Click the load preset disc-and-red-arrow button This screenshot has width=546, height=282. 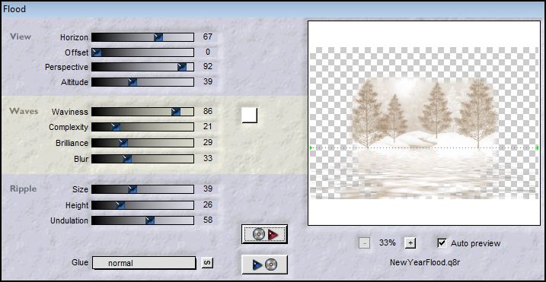(x=264, y=234)
